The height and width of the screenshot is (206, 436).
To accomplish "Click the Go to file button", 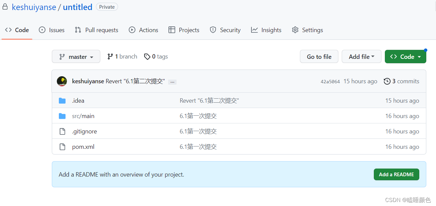I will [319, 57].
